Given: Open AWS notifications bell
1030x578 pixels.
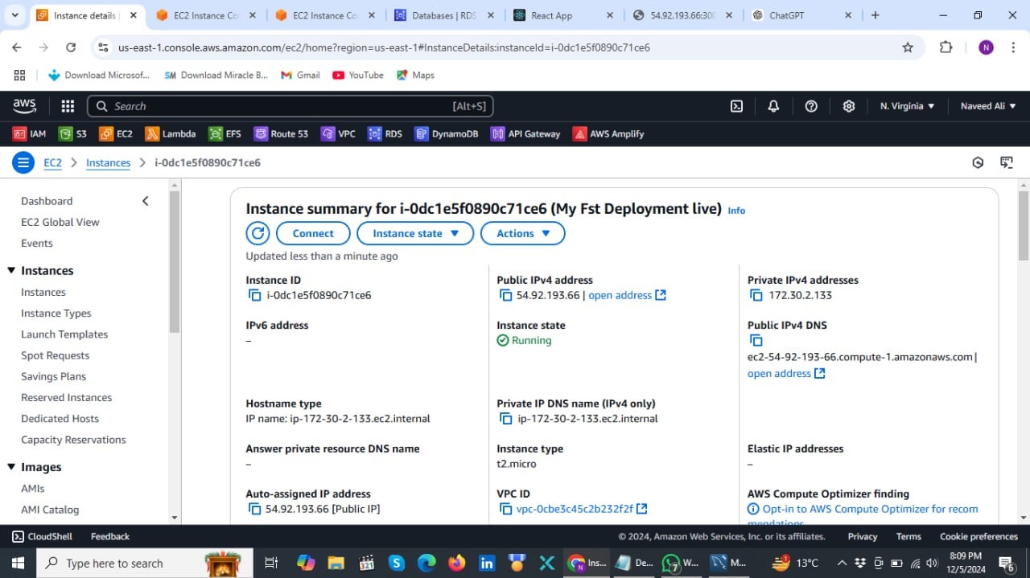Looking at the screenshot, I should (773, 105).
